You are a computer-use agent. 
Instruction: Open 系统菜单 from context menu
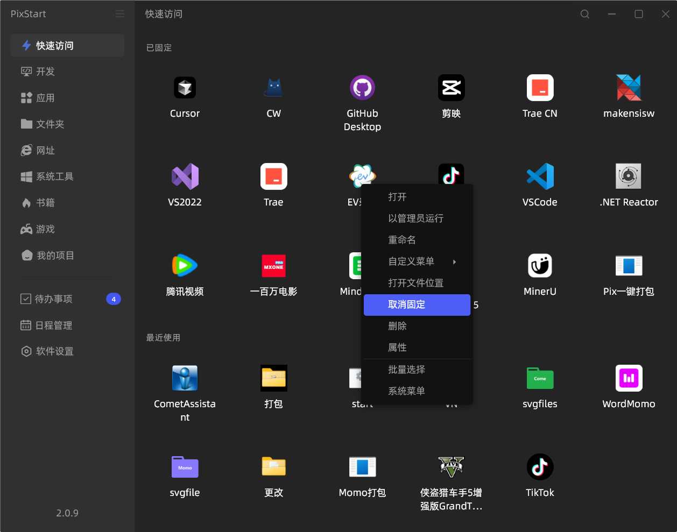417,391
